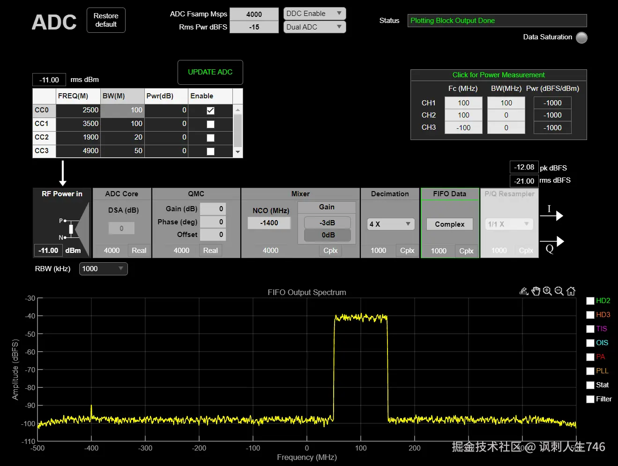
Task: Click the Restore default button
Action: click(x=106, y=20)
